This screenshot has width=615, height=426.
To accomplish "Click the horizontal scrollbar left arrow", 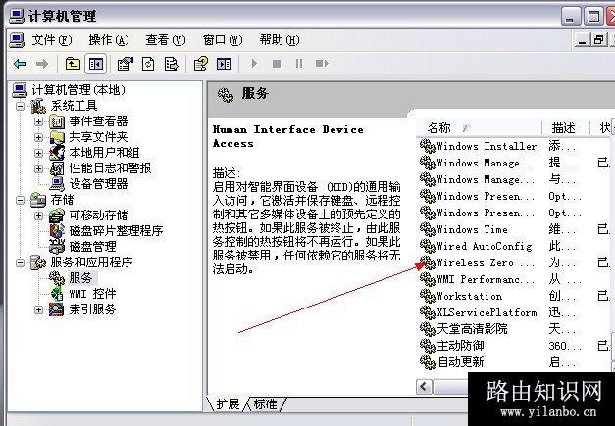I will pos(424,387).
